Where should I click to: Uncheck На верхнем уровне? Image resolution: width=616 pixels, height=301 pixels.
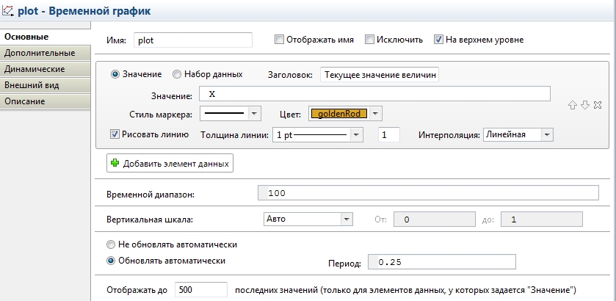(438, 40)
